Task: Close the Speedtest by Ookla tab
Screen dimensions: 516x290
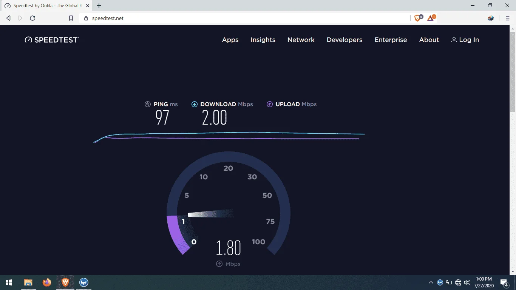Action: tap(87, 6)
